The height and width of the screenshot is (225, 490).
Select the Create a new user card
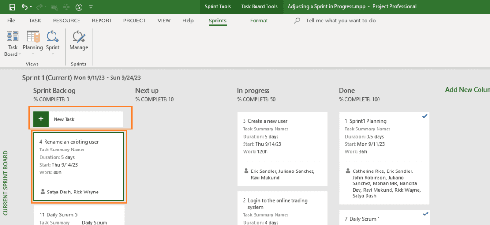pyautogui.click(x=282, y=149)
